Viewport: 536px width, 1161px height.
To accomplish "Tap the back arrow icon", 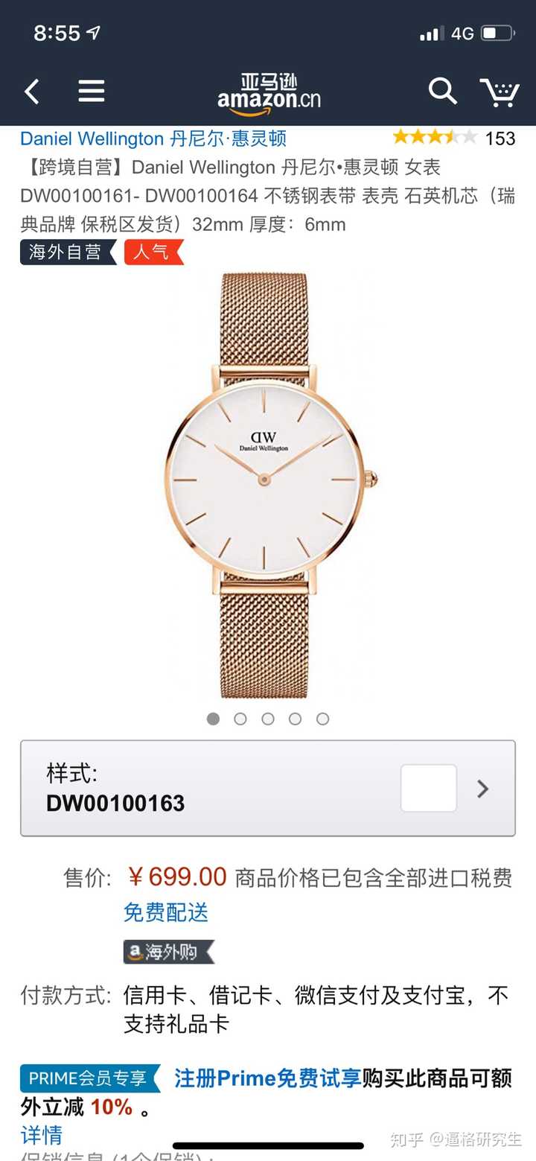I will (32, 92).
